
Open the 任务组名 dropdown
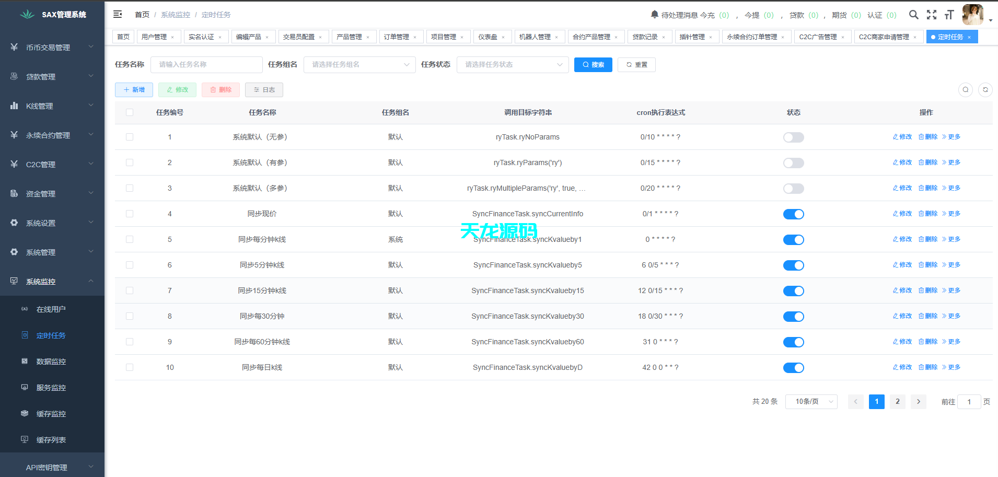pyautogui.click(x=359, y=64)
